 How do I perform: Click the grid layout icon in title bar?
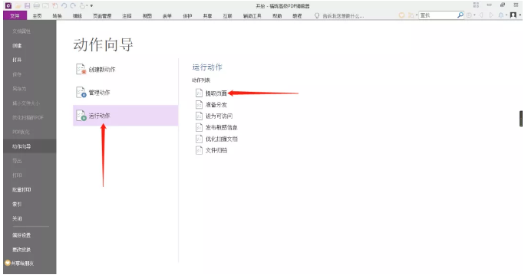click(476, 5)
